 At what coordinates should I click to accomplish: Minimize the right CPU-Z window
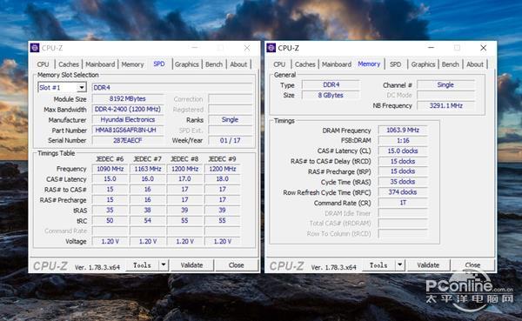pyautogui.click(x=432, y=48)
